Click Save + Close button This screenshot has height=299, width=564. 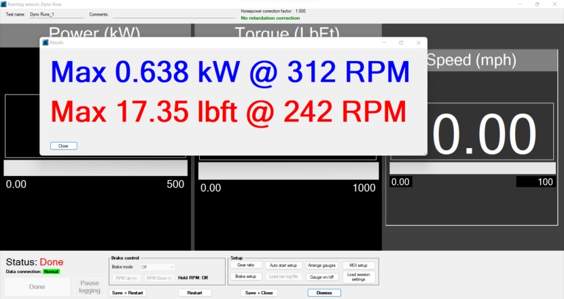(259, 293)
